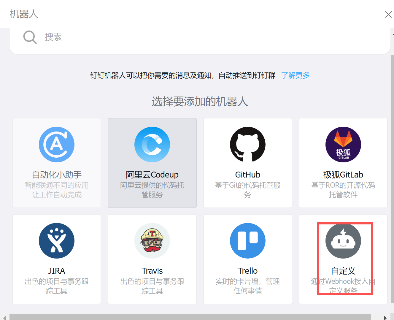Click the scroll right arrow
394x320 pixels.
tap(385, 317)
